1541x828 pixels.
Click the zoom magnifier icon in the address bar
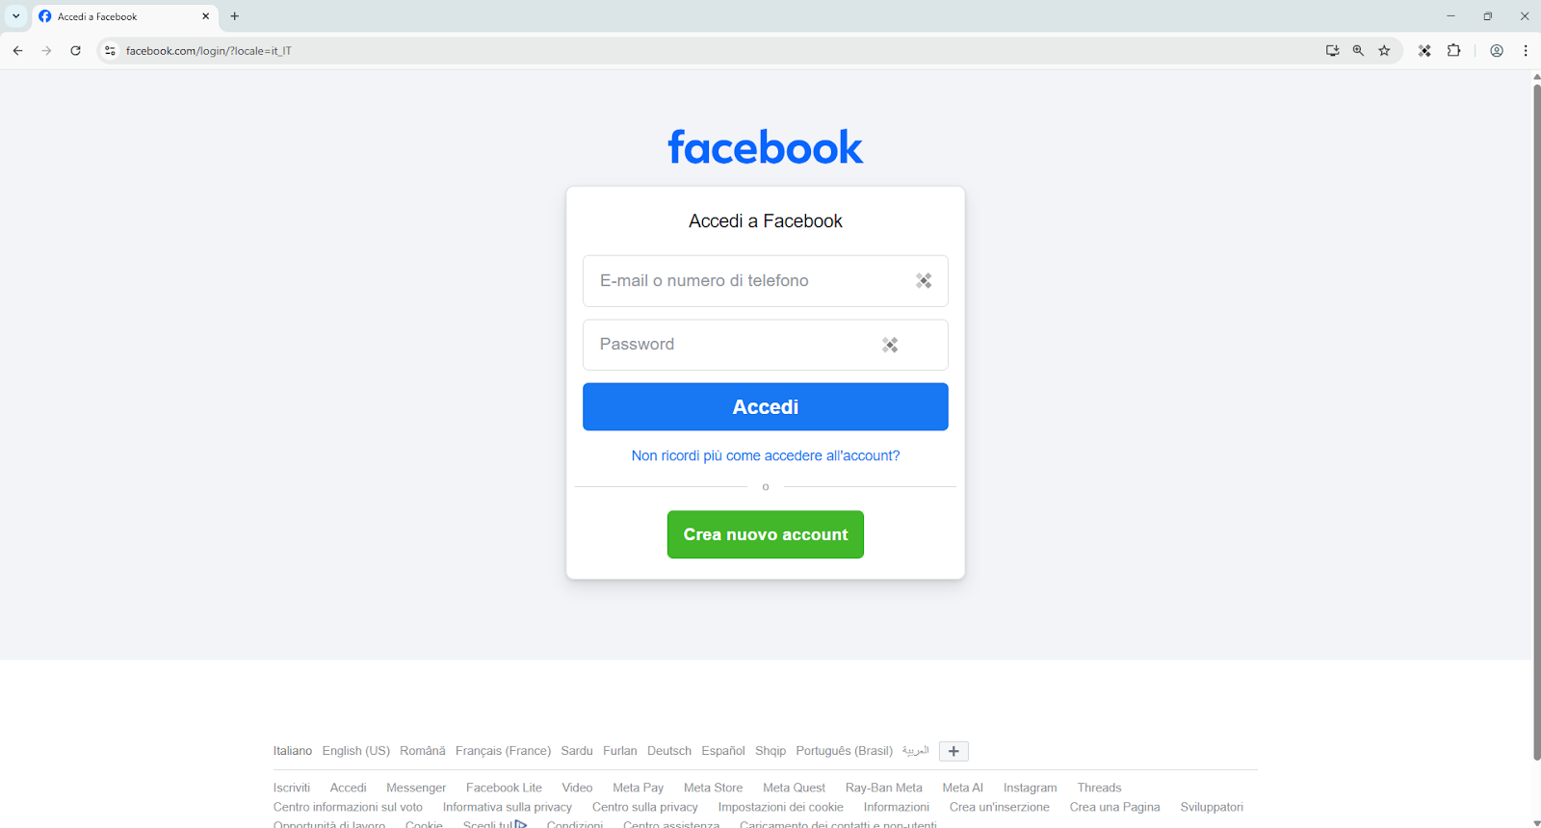pos(1358,51)
